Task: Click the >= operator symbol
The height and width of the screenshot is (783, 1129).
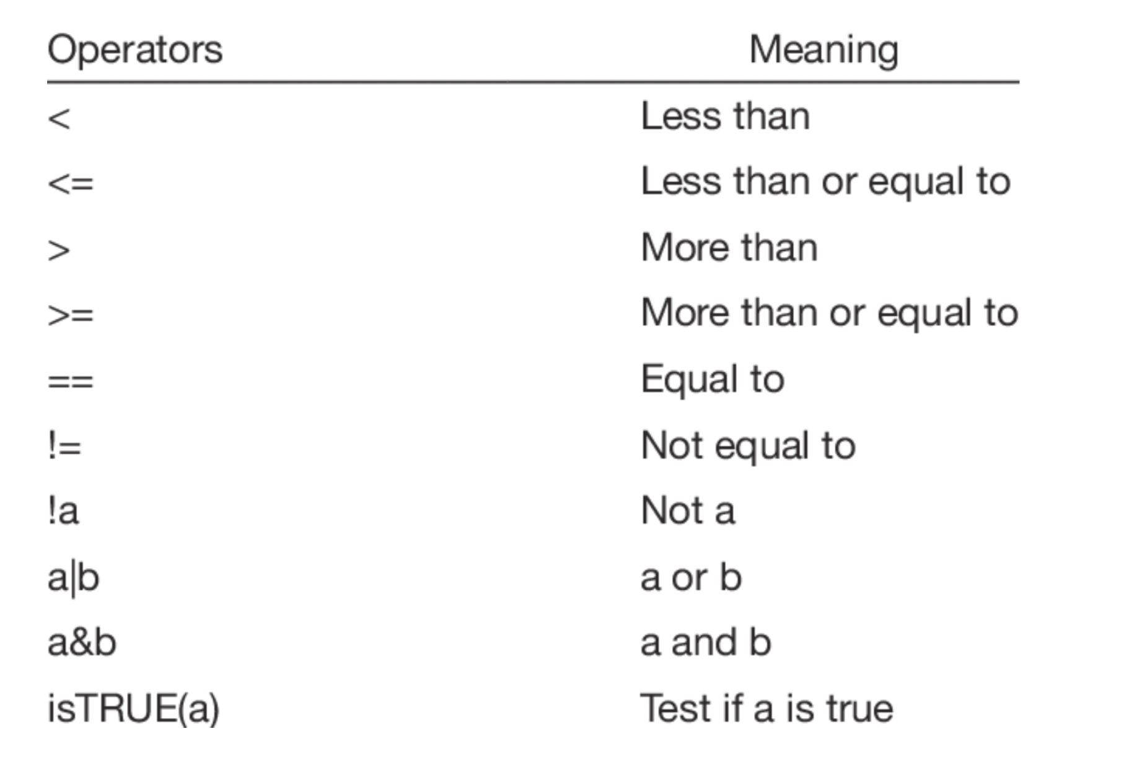Action: coord(71,315)
